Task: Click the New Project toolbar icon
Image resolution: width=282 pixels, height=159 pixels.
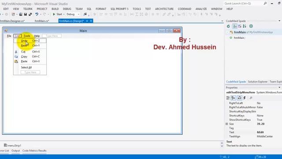Action: (13, 14)
